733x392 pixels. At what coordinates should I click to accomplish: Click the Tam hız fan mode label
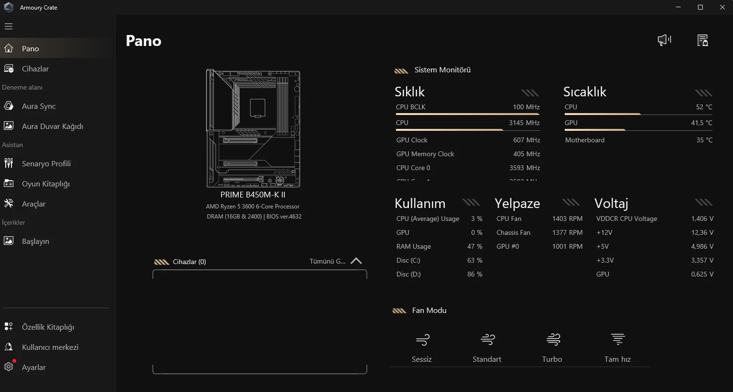pos(617,359)
